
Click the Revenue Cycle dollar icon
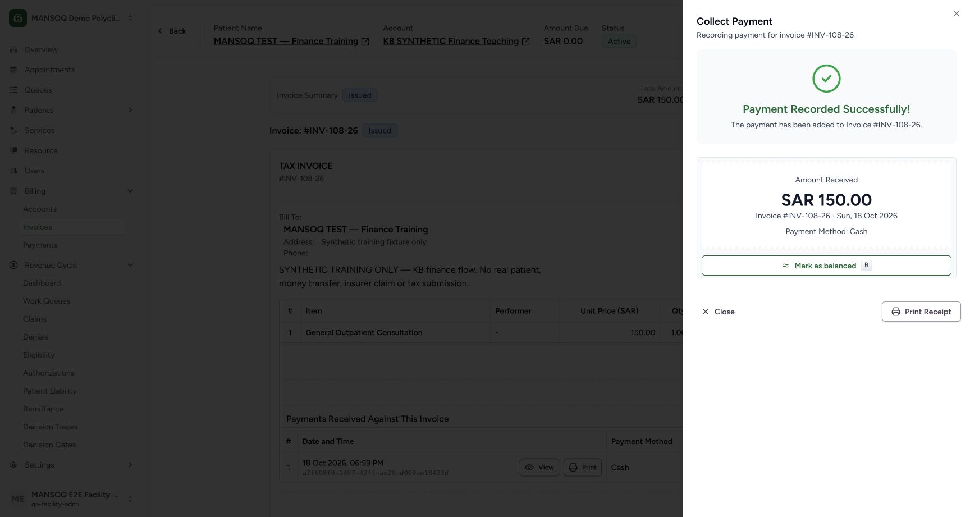(13, 265)
